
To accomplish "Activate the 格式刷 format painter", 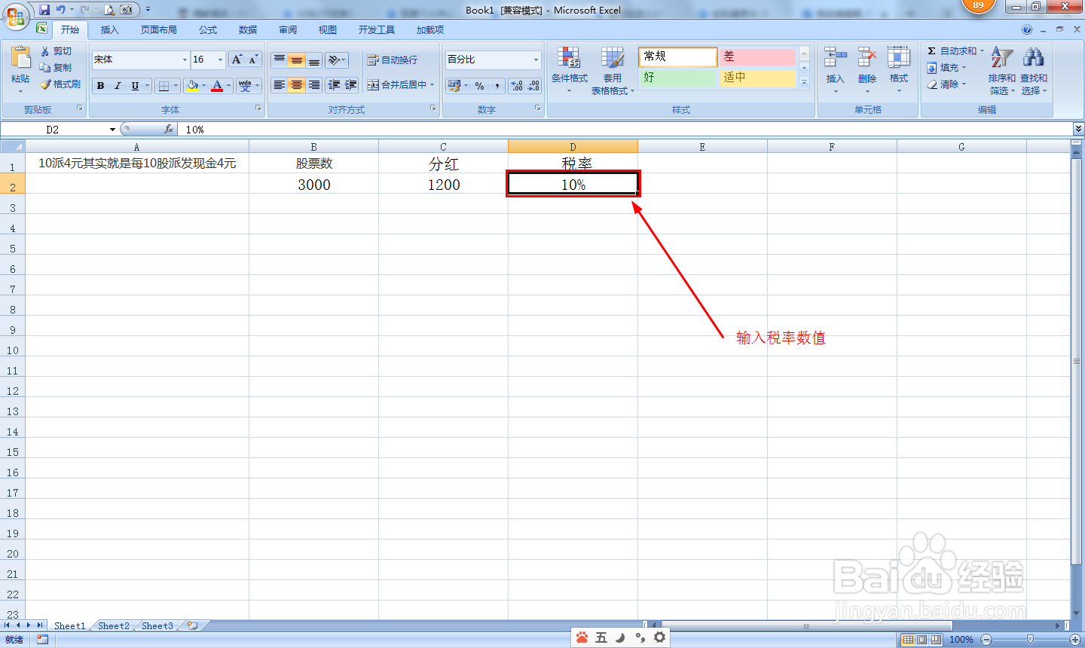I will coord(45,84).
